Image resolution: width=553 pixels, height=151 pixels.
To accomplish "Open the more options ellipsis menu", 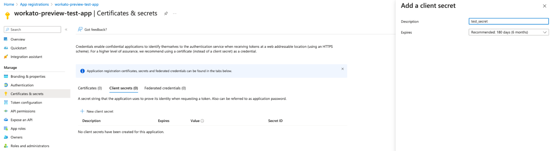I will point(175,14).
